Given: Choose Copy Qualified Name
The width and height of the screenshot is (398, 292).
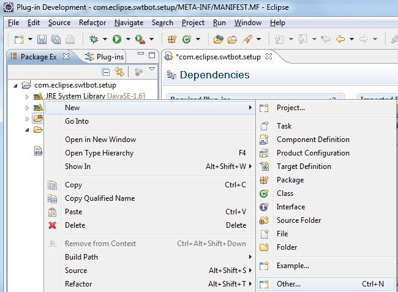Looking at the screenshot, I should [150, 198].
